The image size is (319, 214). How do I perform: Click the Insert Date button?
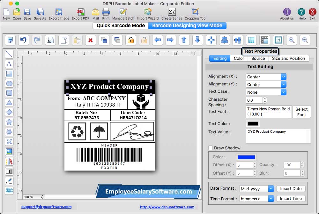pos(291,188)
